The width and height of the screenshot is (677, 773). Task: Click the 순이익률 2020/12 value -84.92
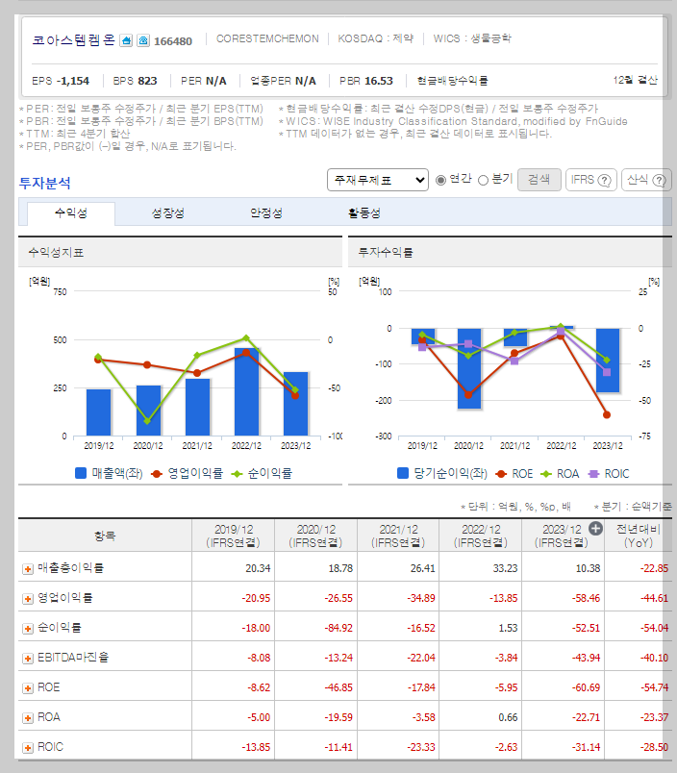point(338,628)
